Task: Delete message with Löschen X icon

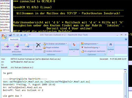Action: tap(38, 45)
